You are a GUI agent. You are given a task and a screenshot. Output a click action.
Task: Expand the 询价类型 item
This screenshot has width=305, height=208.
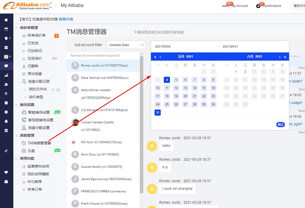pyautogui.click(x=25, y=97)
